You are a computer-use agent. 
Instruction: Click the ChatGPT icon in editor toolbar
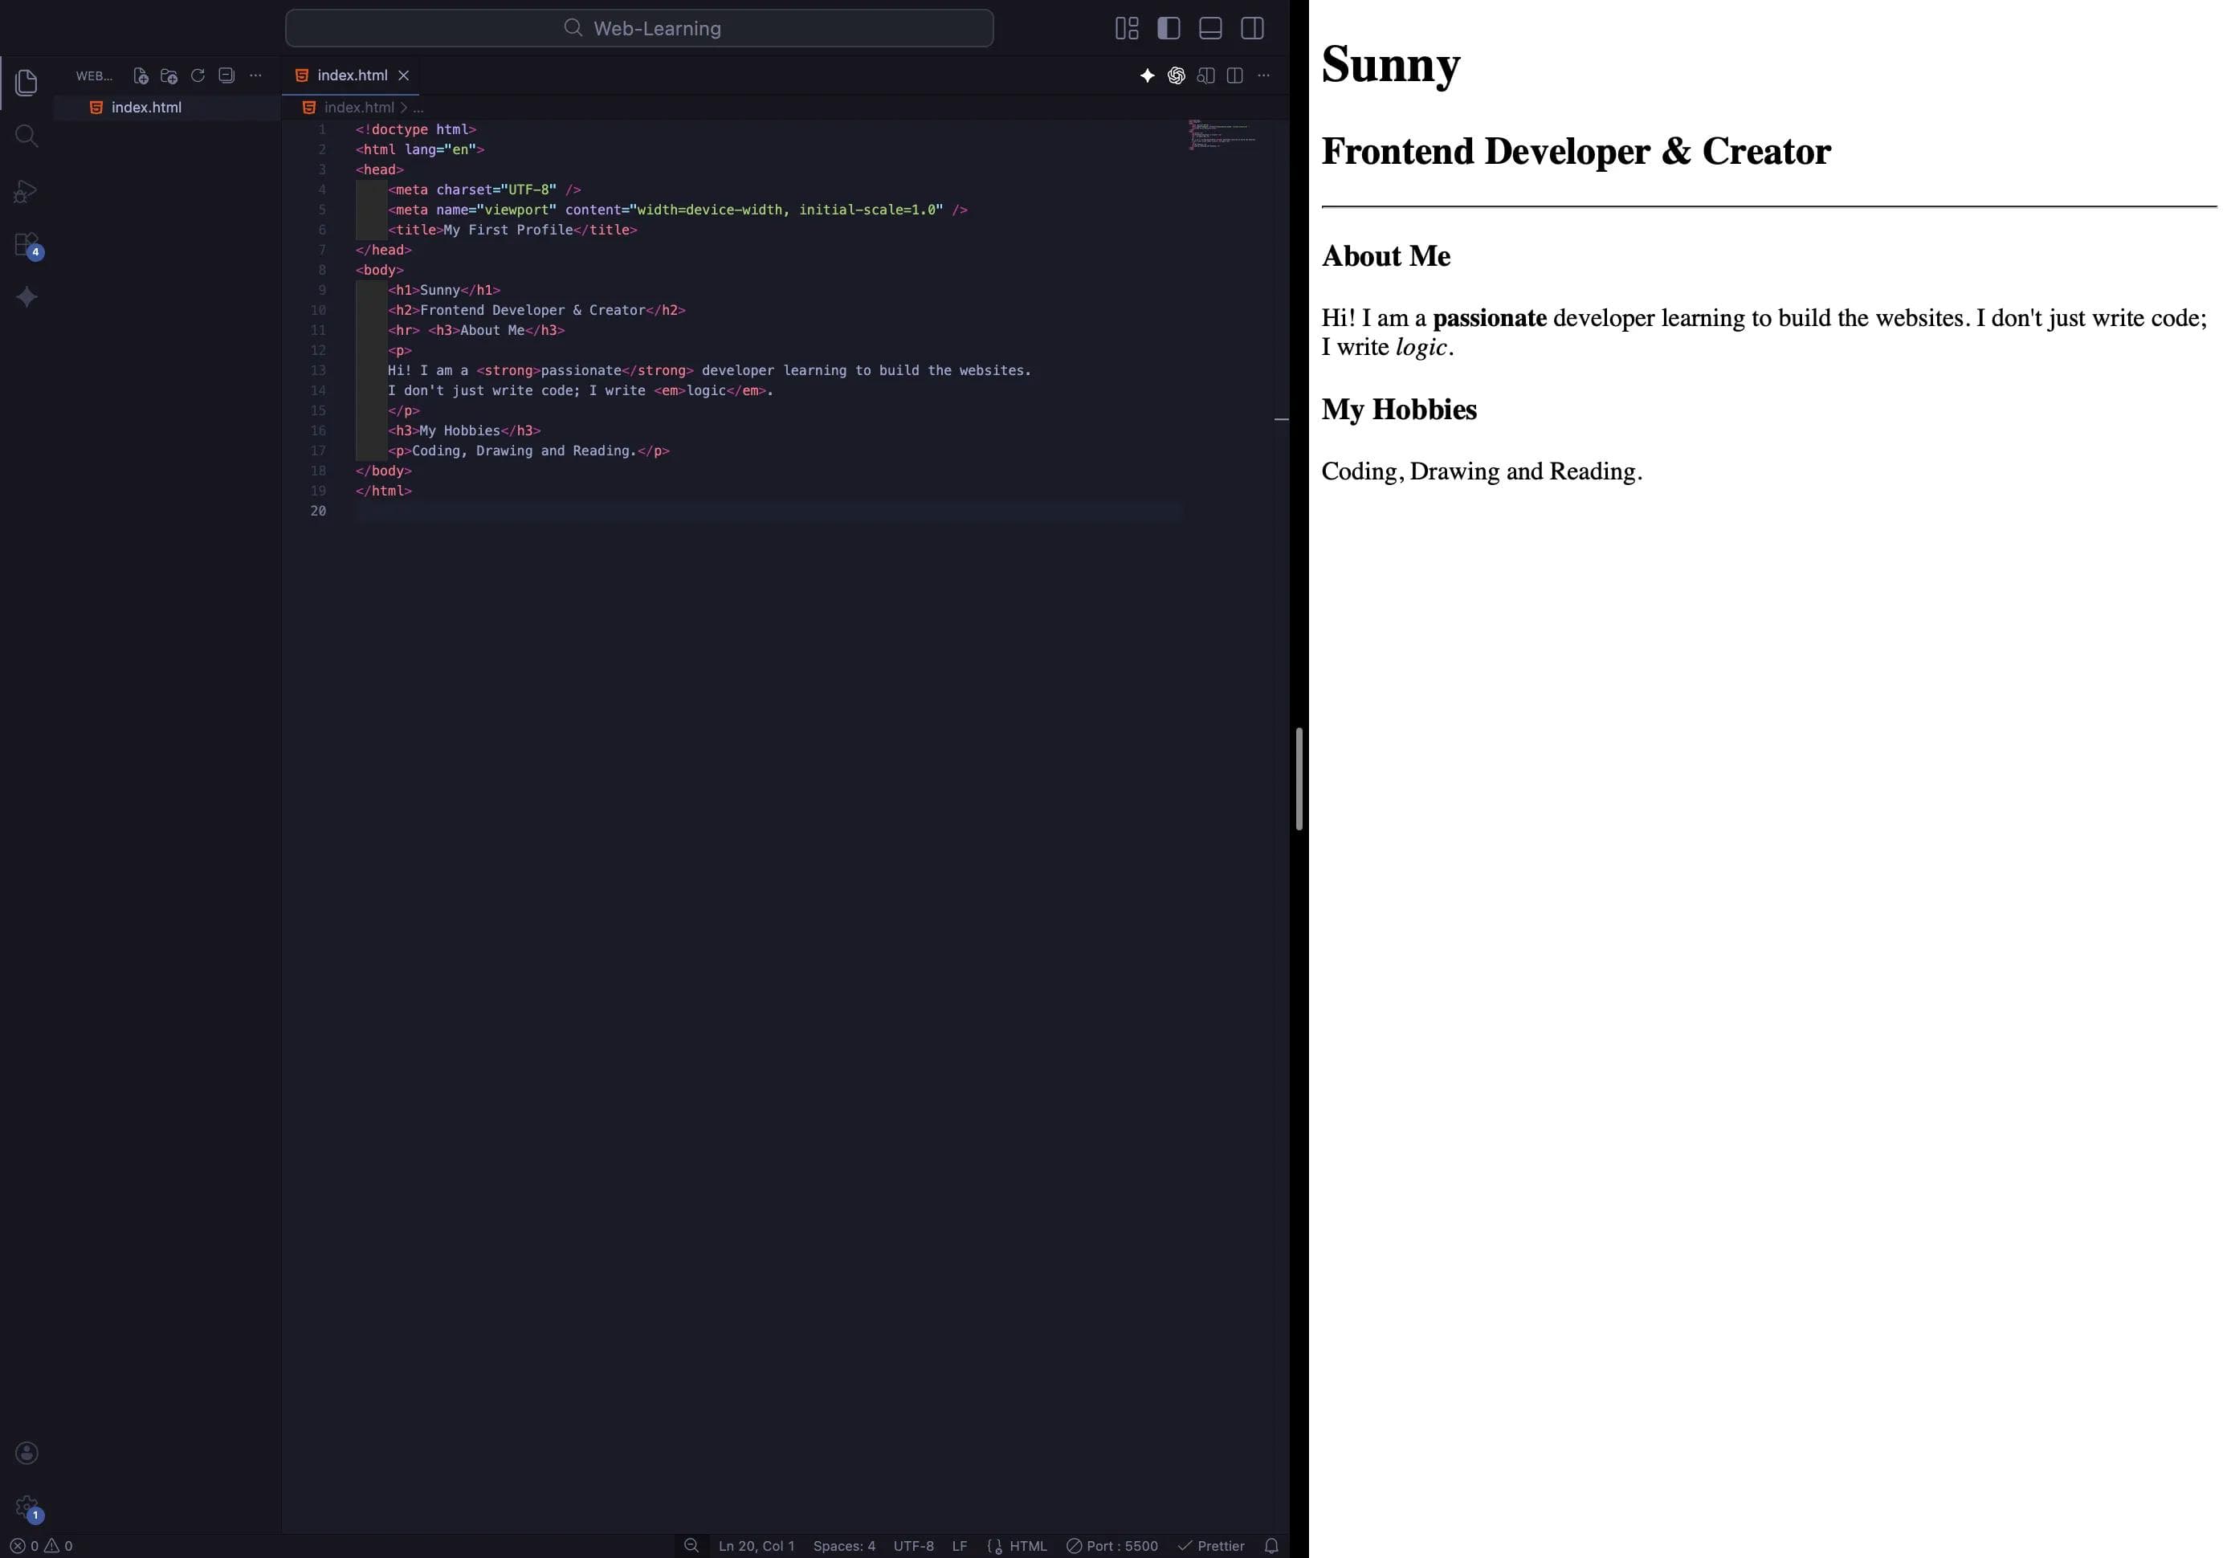pyautogui.click(x=1176, y=75)
